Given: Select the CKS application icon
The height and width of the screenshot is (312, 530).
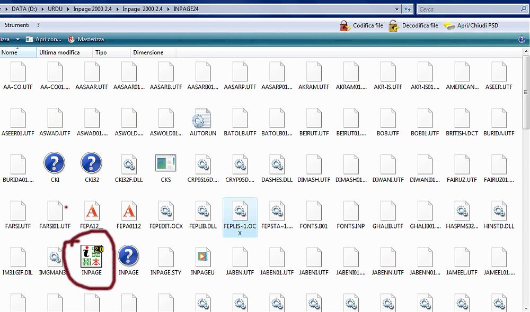Looking at the screenshot, I should click(165, 163).
